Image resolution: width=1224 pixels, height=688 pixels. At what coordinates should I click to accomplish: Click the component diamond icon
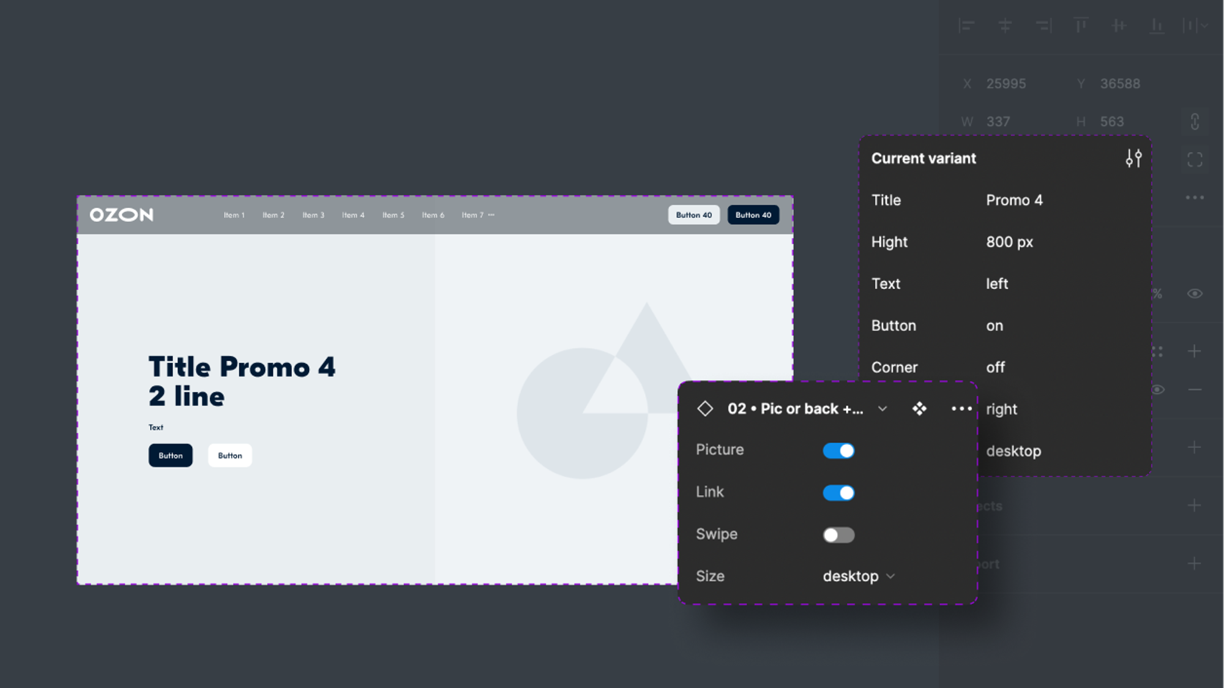705,408
